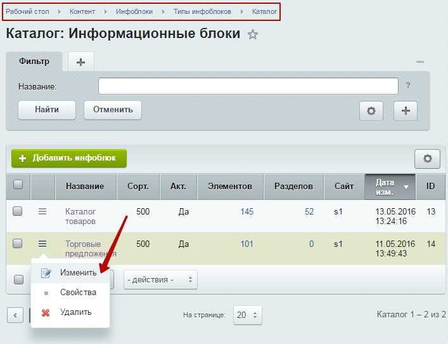Tick the checkbox in the actions footer
The image size is (448, 344).
18,279
